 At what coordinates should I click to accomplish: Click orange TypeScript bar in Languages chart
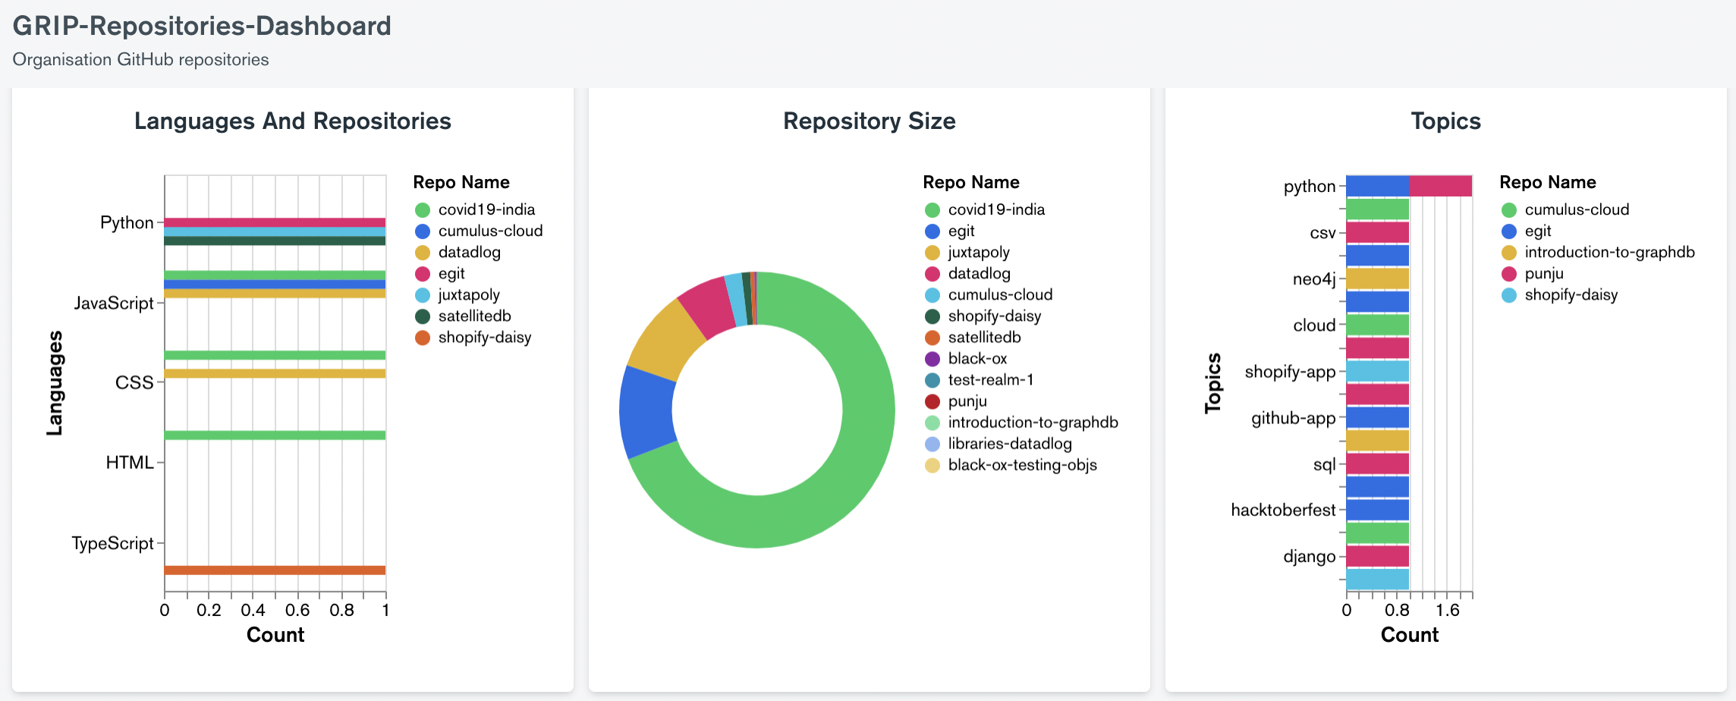(x=275, y=571)
